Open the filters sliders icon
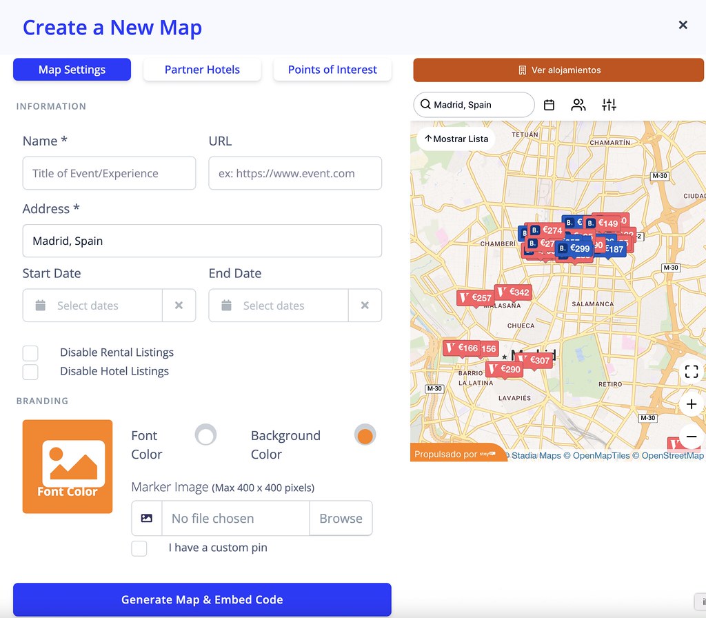This screenshot has width=706, height=618. pyautogui.click(x=609, y=105)
